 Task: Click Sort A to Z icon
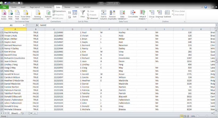[70, 13]
